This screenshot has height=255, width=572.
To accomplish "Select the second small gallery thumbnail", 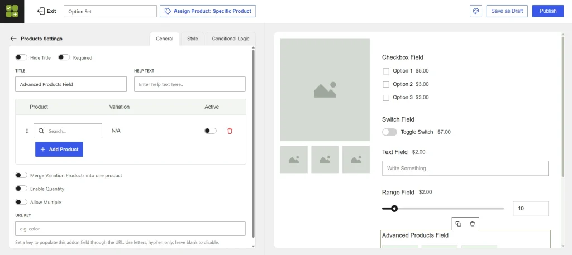I will tap(325, 160).
